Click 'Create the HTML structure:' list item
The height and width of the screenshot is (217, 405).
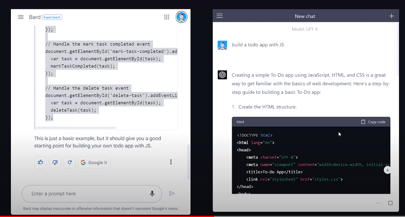(267, 107)
